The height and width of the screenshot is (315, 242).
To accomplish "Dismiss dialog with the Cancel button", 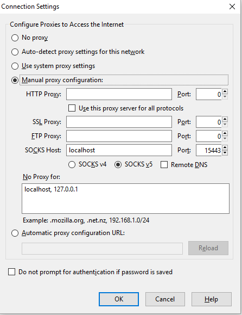I will click(165, 299).
